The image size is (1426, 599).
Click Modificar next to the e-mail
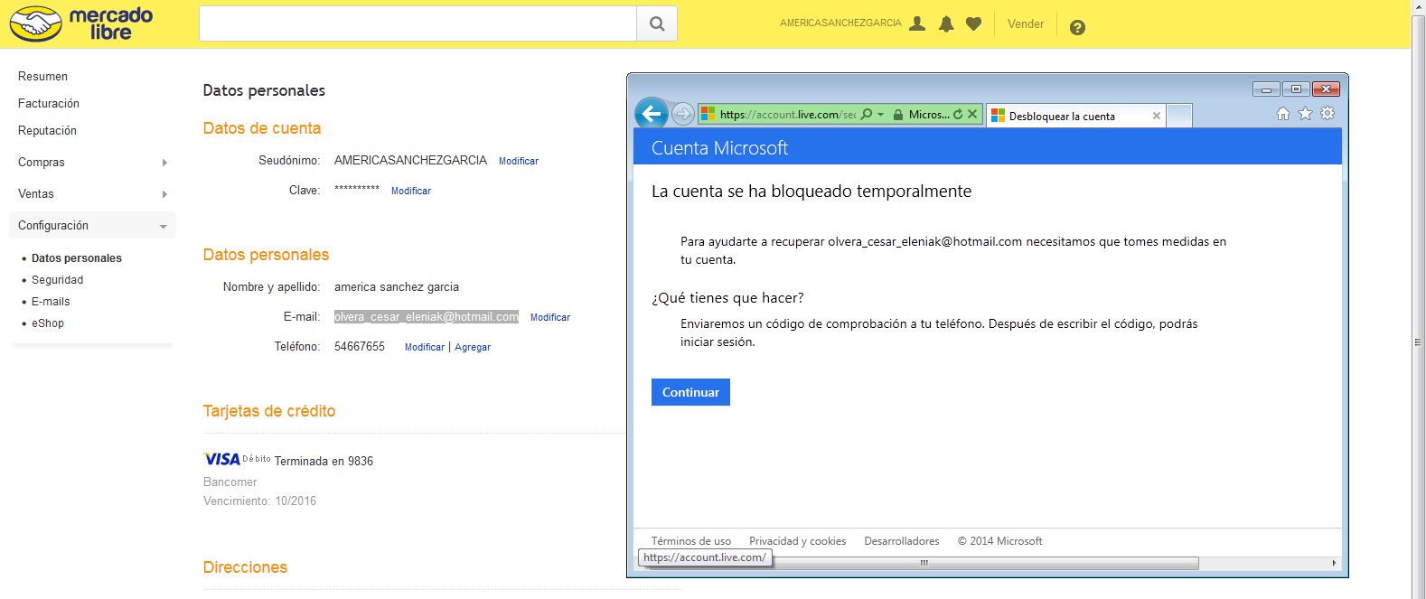549,317
